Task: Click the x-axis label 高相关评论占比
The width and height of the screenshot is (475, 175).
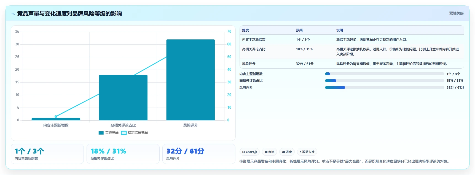Action: (x=123, y=125)
